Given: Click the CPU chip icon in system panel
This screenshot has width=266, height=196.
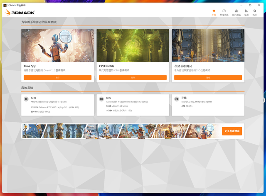Looking at the screenshot, I should [101, 99].
